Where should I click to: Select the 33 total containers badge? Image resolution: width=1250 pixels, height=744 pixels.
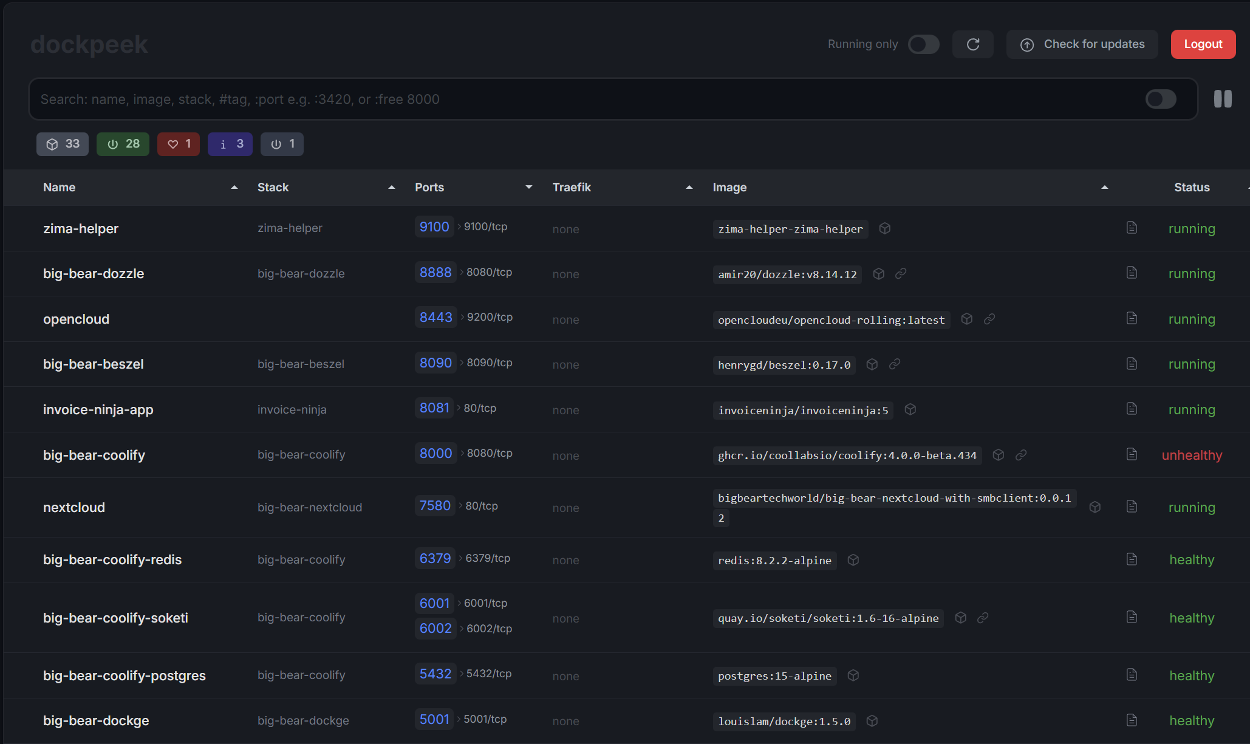coord(63,144)
